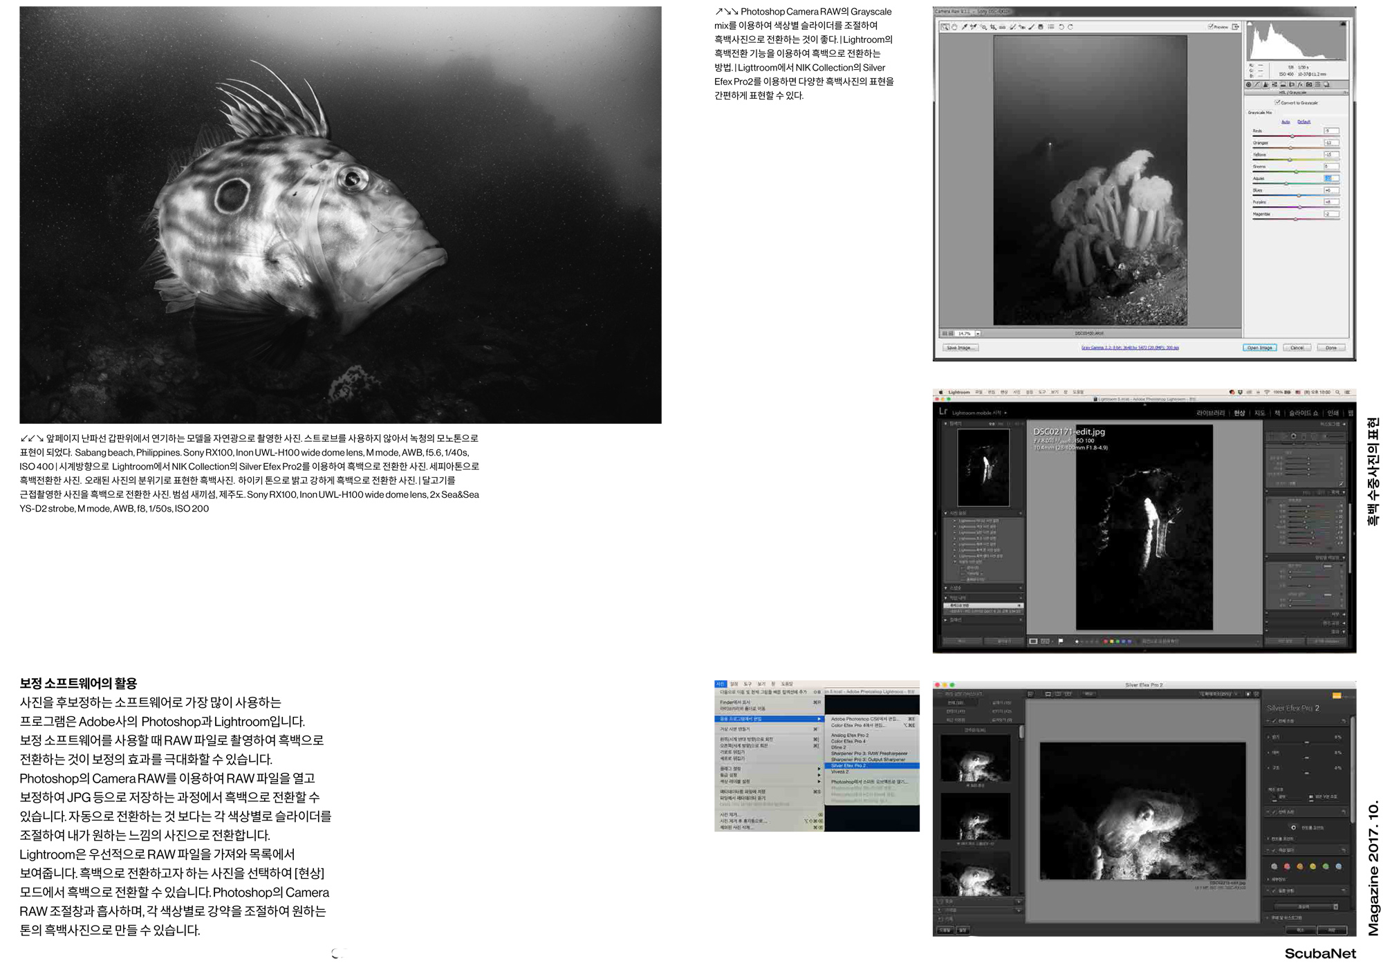
Task: Choose Silver Efex Pro 2 from submenu
Action: pyautogui.click(x=848, y=766)
